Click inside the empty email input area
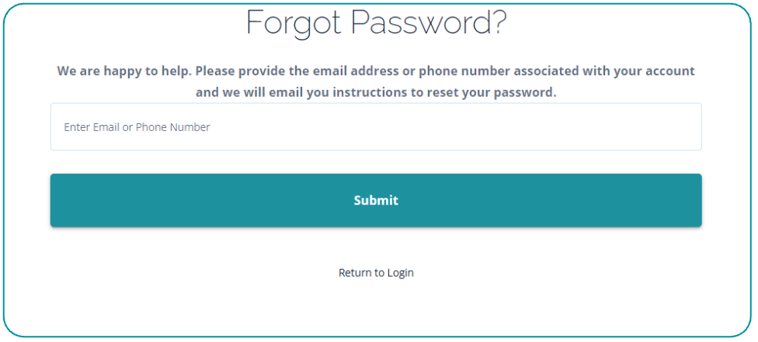This screenshot has width=758, height=342. [x=466, y=127]
